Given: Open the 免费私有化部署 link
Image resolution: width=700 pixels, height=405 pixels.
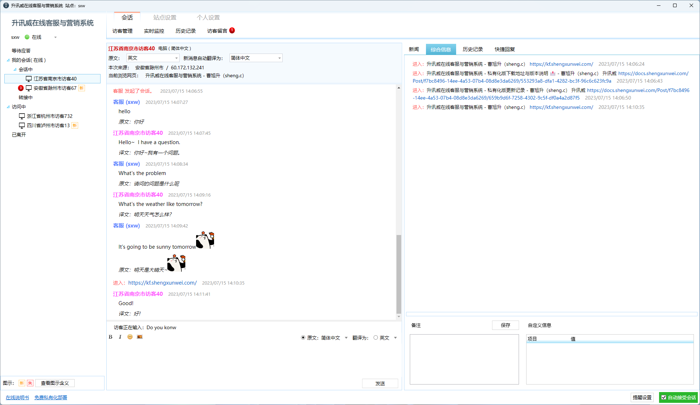Looking at the screenshot, I should pos(51,397).
